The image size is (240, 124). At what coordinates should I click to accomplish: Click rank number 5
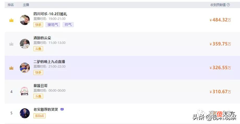coord(11,113)
